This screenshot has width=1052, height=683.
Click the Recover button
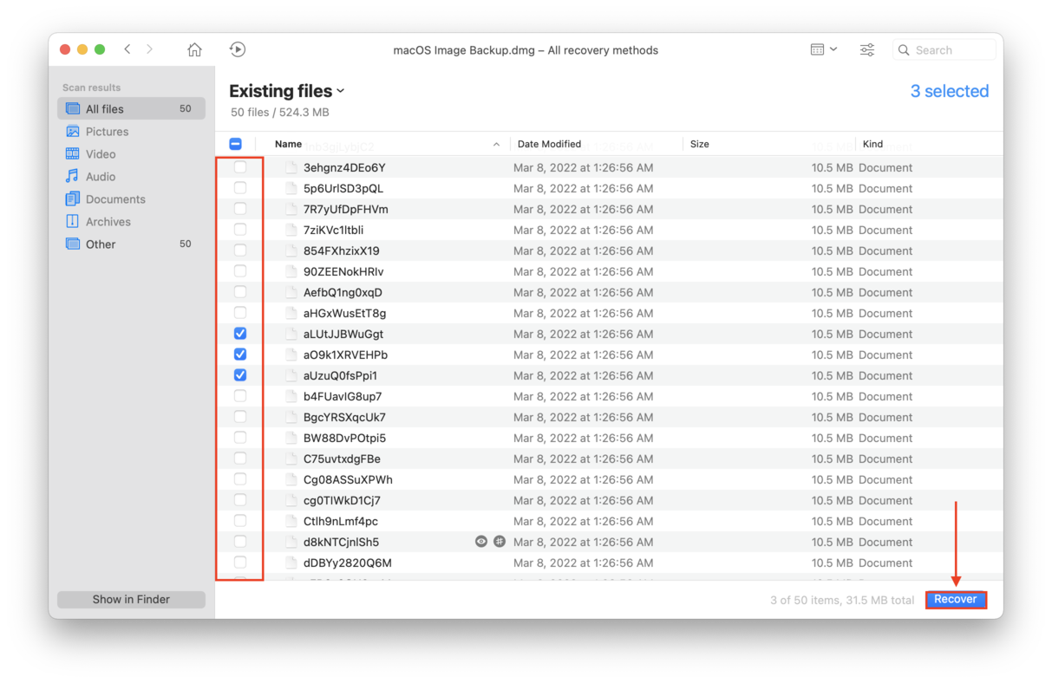click(956, 599)
